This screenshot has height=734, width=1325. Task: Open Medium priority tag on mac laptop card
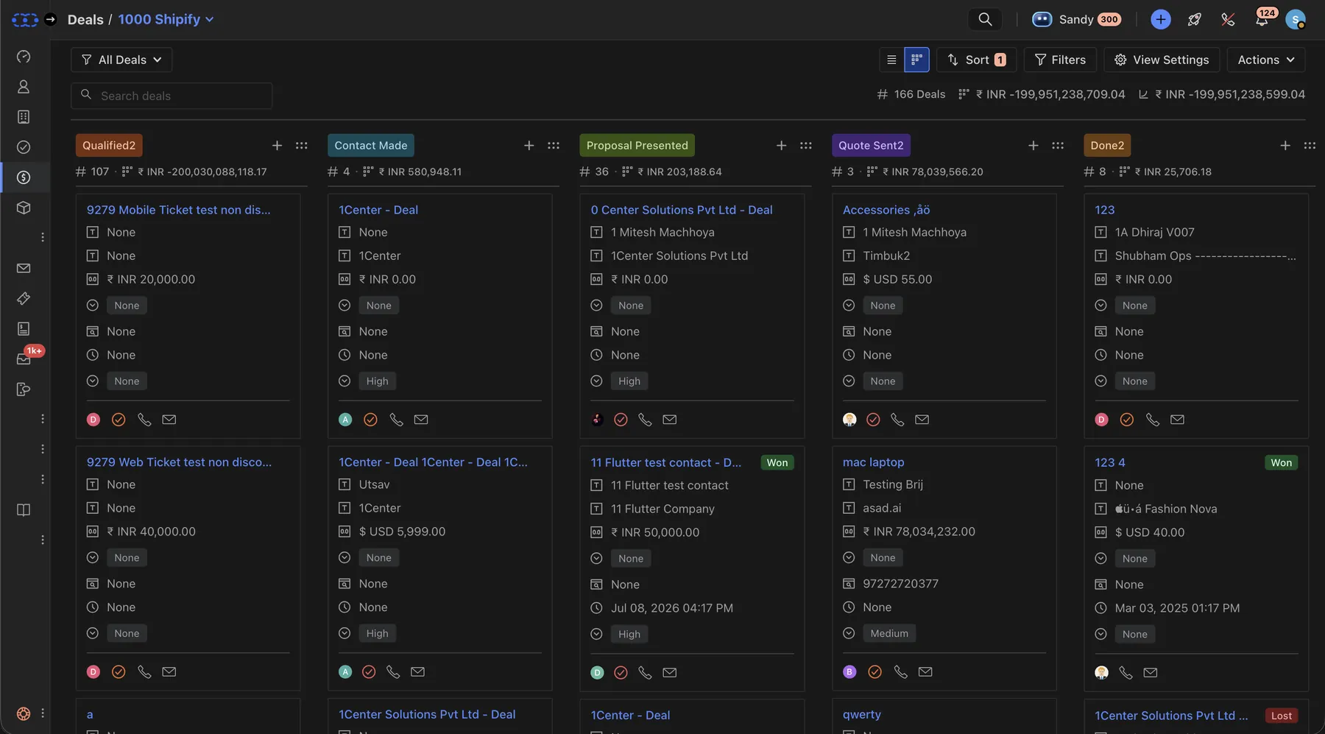point(889,633)
